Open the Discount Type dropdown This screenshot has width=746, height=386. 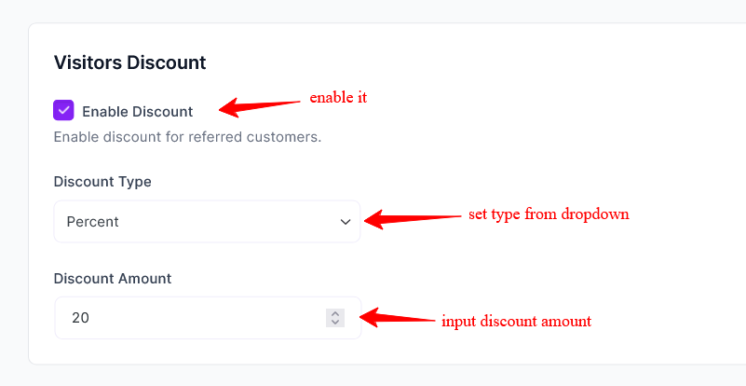click(206, 222)
